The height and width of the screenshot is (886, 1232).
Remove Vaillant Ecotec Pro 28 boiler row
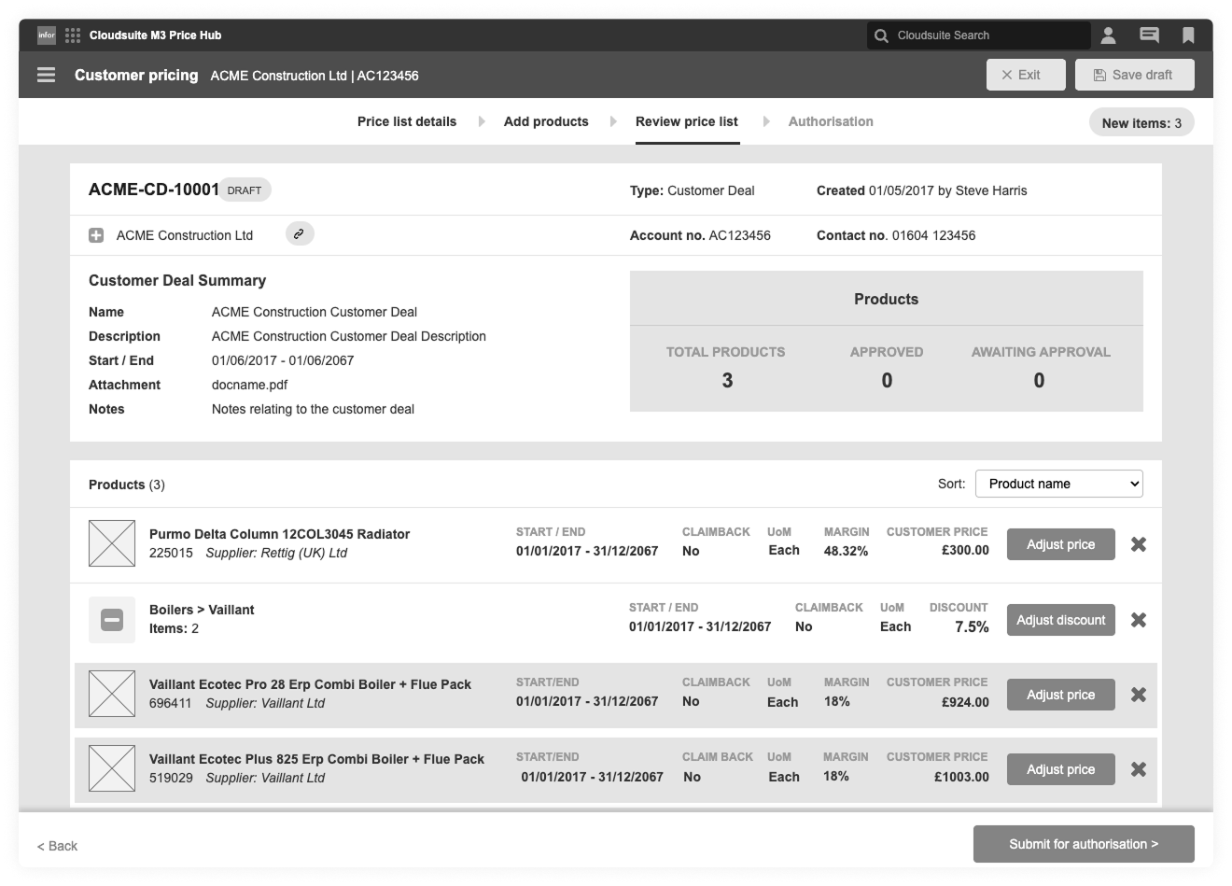click(x=1139, y=695)
